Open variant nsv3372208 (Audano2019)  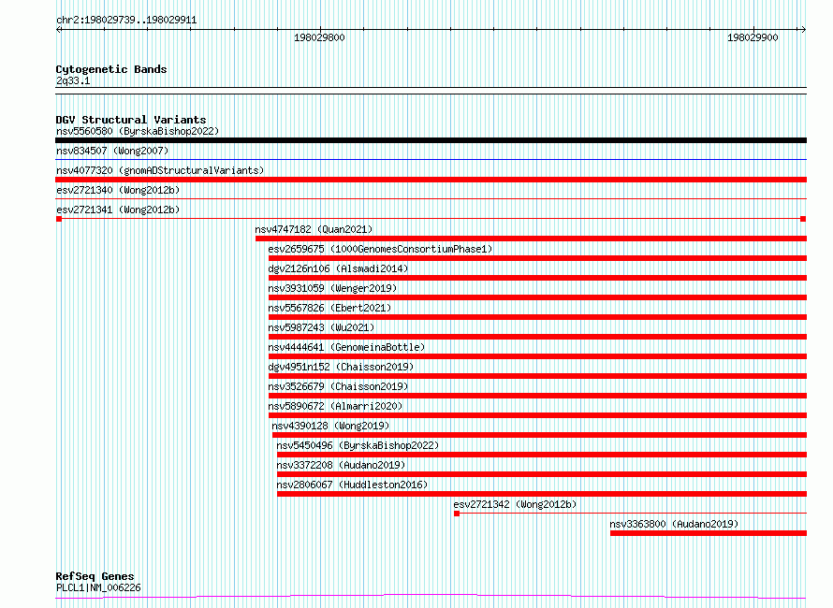pyautogui.click(x=341, y=465)
